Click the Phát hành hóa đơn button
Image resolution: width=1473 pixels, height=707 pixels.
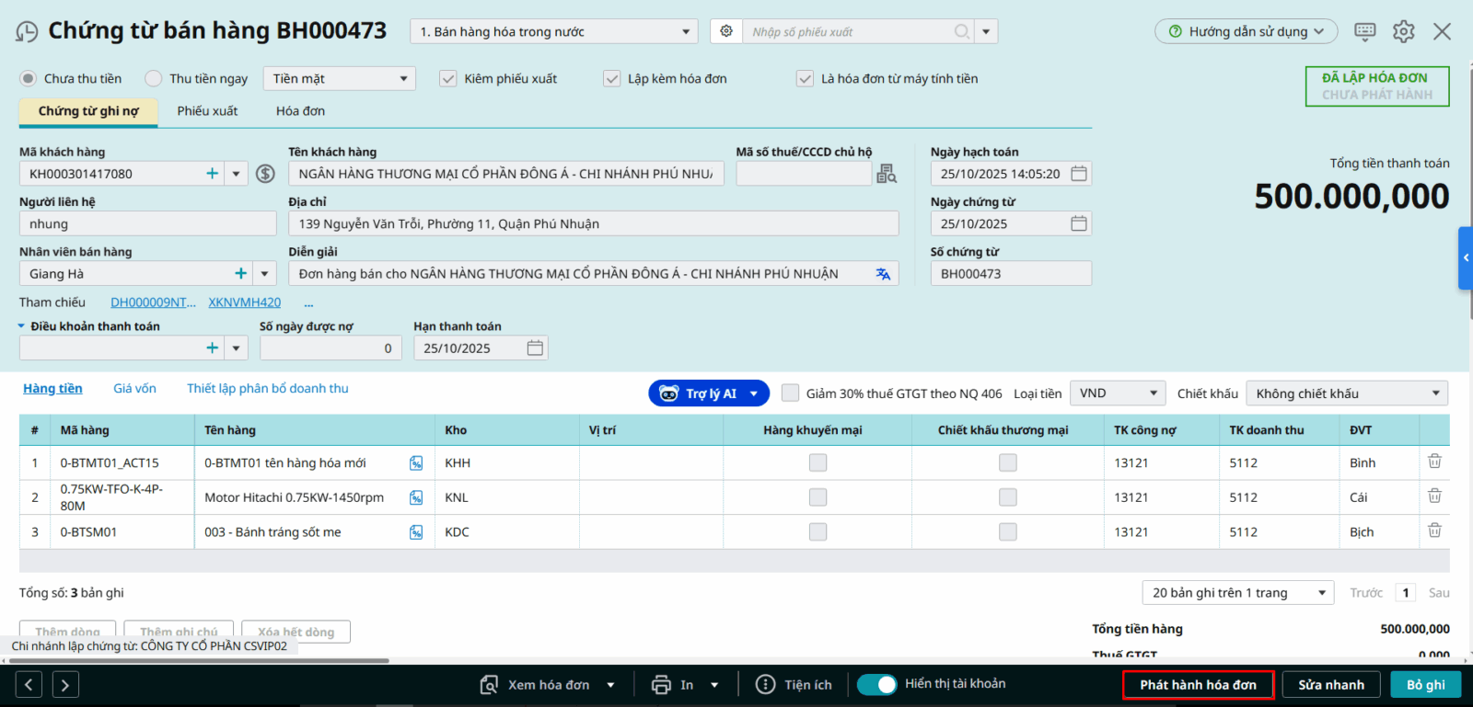pos(1198,685)
